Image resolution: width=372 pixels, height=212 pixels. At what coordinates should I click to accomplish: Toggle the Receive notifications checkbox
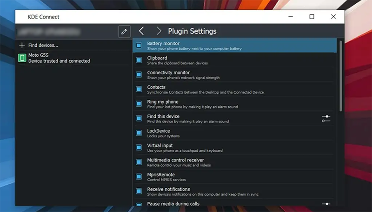point(139,191)
